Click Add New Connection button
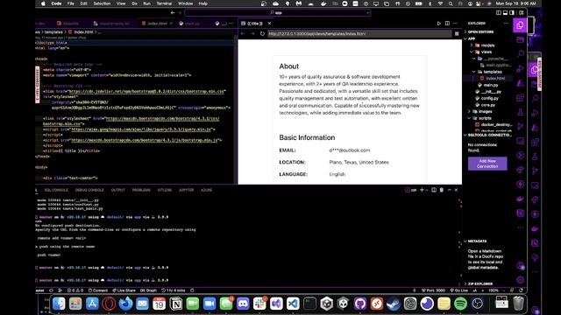 click(x=487, y=164)
